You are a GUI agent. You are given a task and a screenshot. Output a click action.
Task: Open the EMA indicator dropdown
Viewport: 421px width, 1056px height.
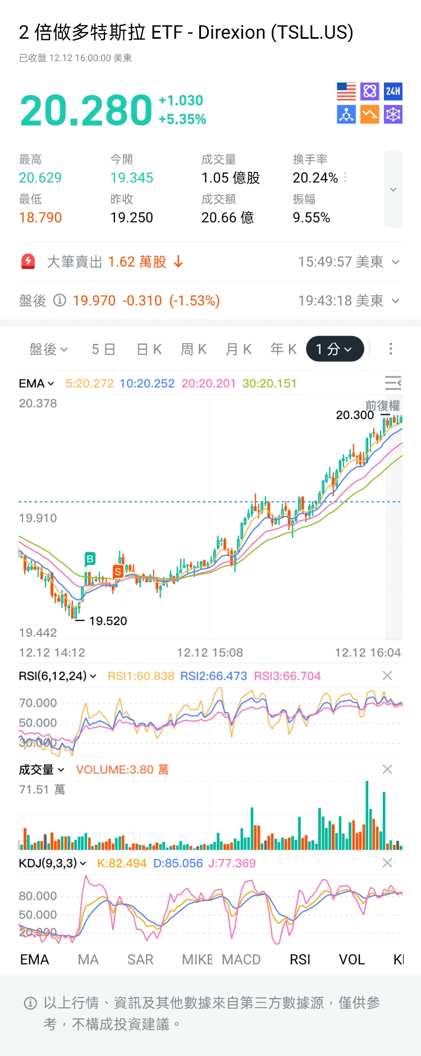tap(36, 383)
